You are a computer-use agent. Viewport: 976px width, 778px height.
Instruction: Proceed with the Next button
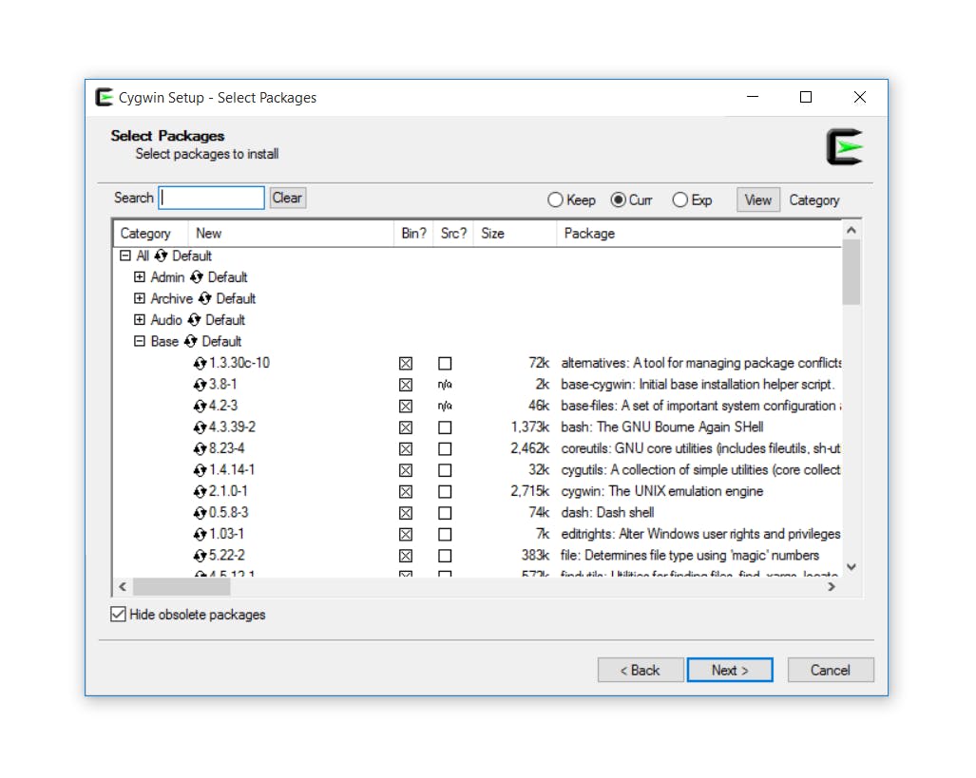[730, 670]
